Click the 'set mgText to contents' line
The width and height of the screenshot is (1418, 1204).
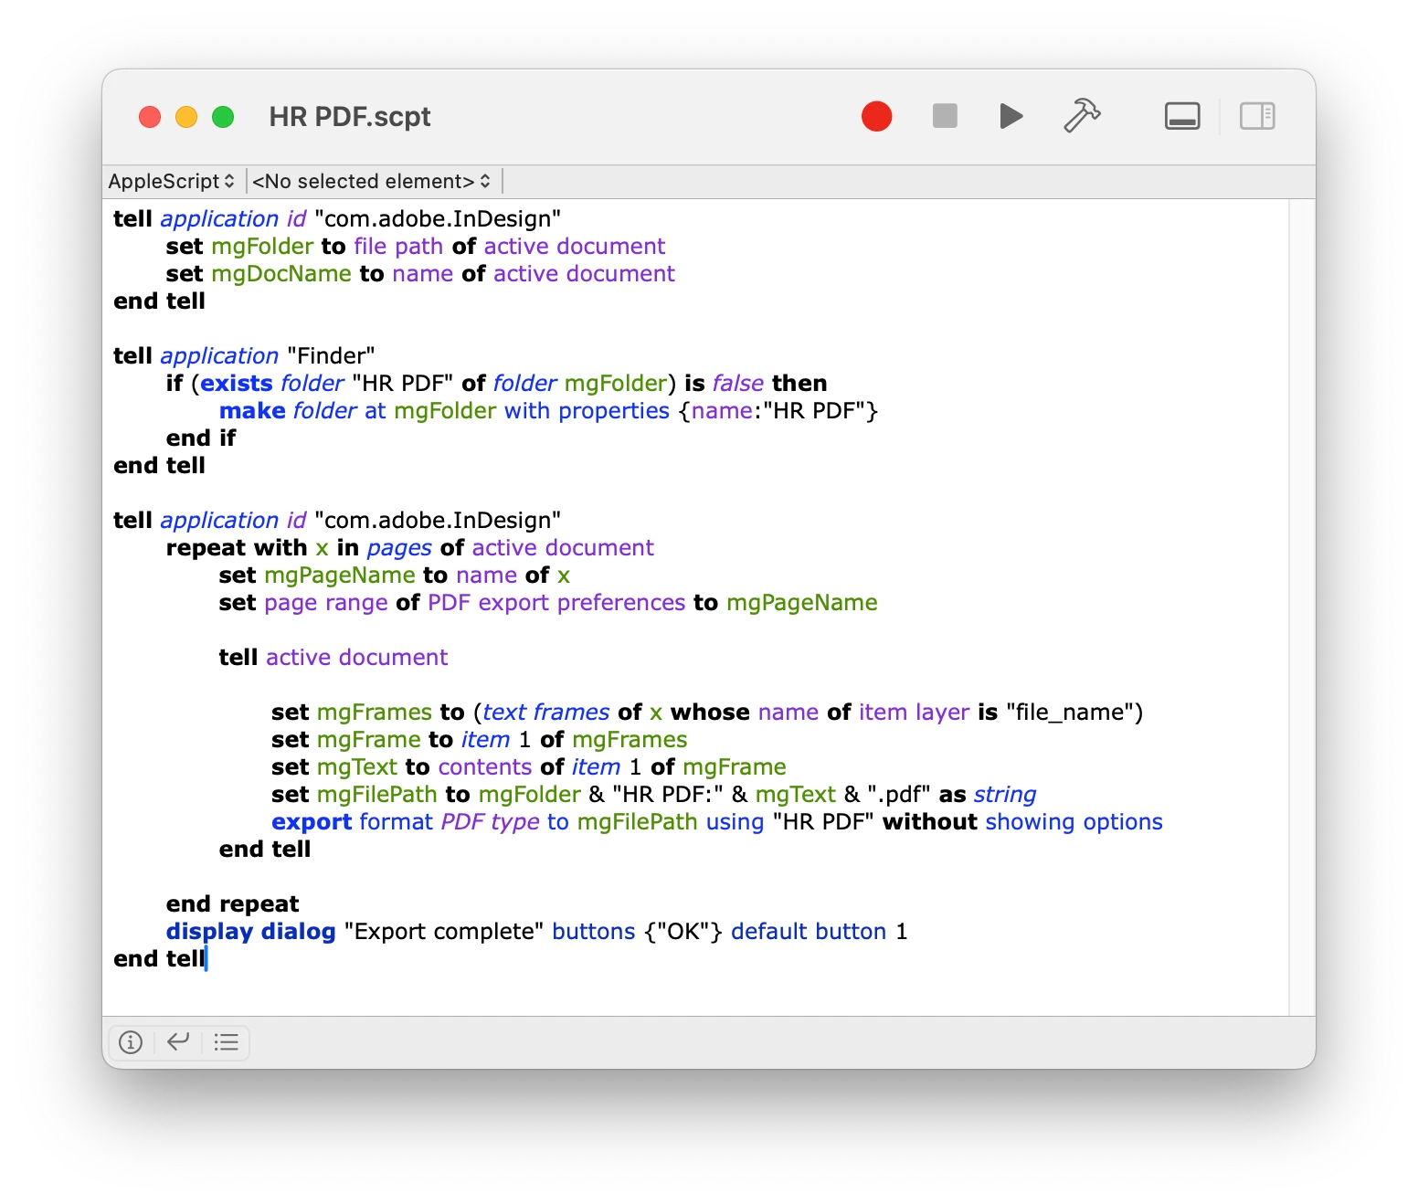click(529, 767)
